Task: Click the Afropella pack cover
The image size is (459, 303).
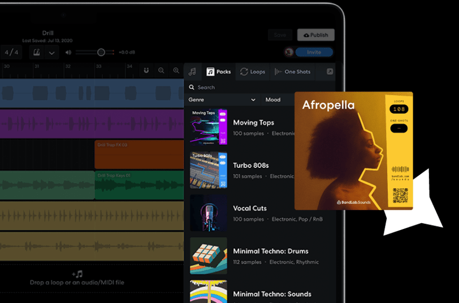Action: pyautogui.click(x=354, y=151)
